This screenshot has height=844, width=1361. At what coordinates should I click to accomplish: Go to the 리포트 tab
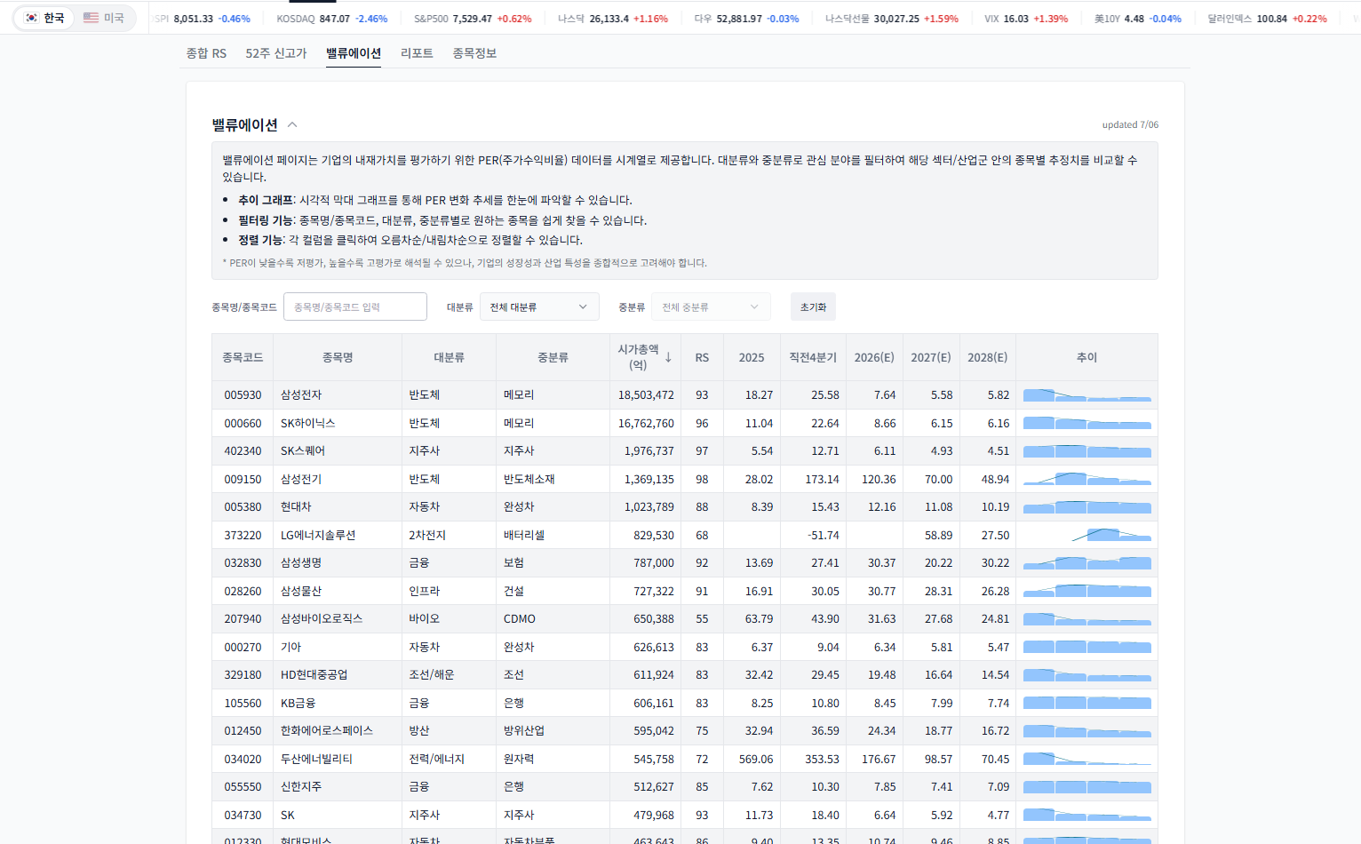[x=417, y=53]
